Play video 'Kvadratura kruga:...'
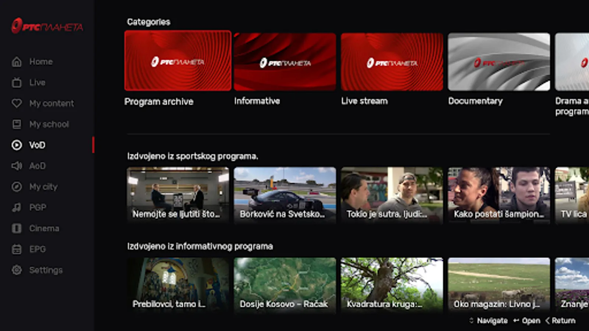The image size is (589, 331). [392, 285]
